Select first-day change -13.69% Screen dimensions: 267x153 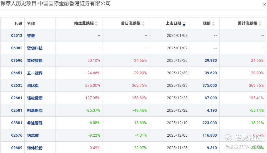tap(140, 123)
